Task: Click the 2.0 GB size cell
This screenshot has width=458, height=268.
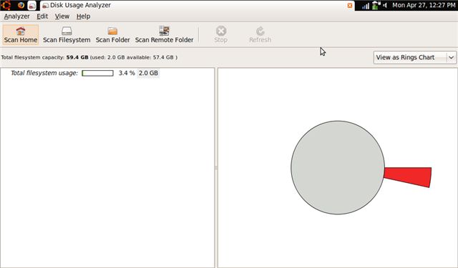Action: click(148, 73)
